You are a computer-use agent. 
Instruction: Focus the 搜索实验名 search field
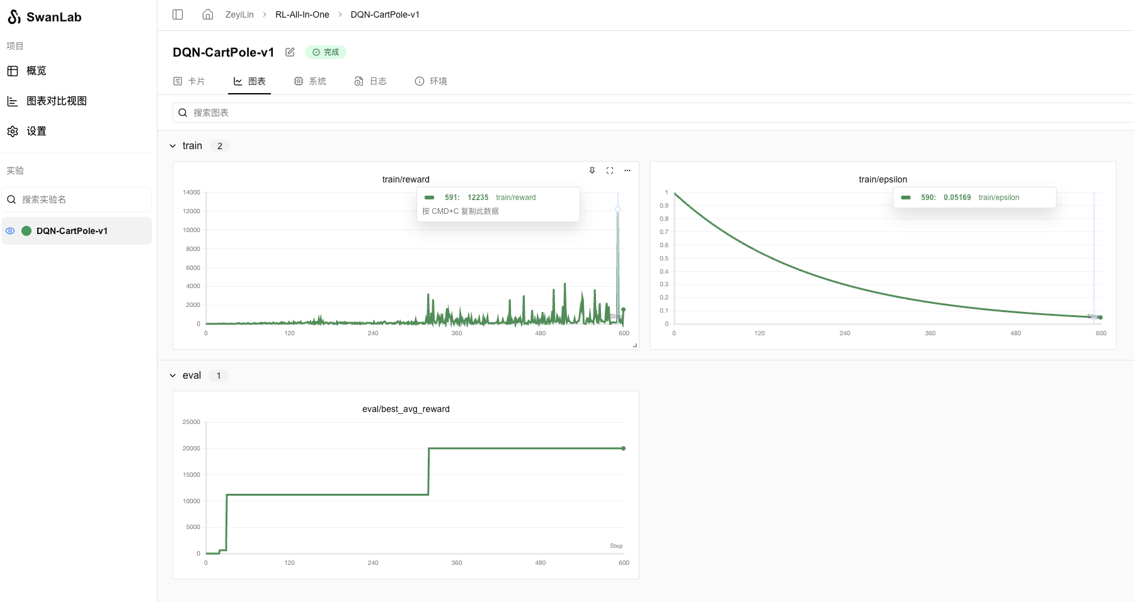[x=77, y=199]
